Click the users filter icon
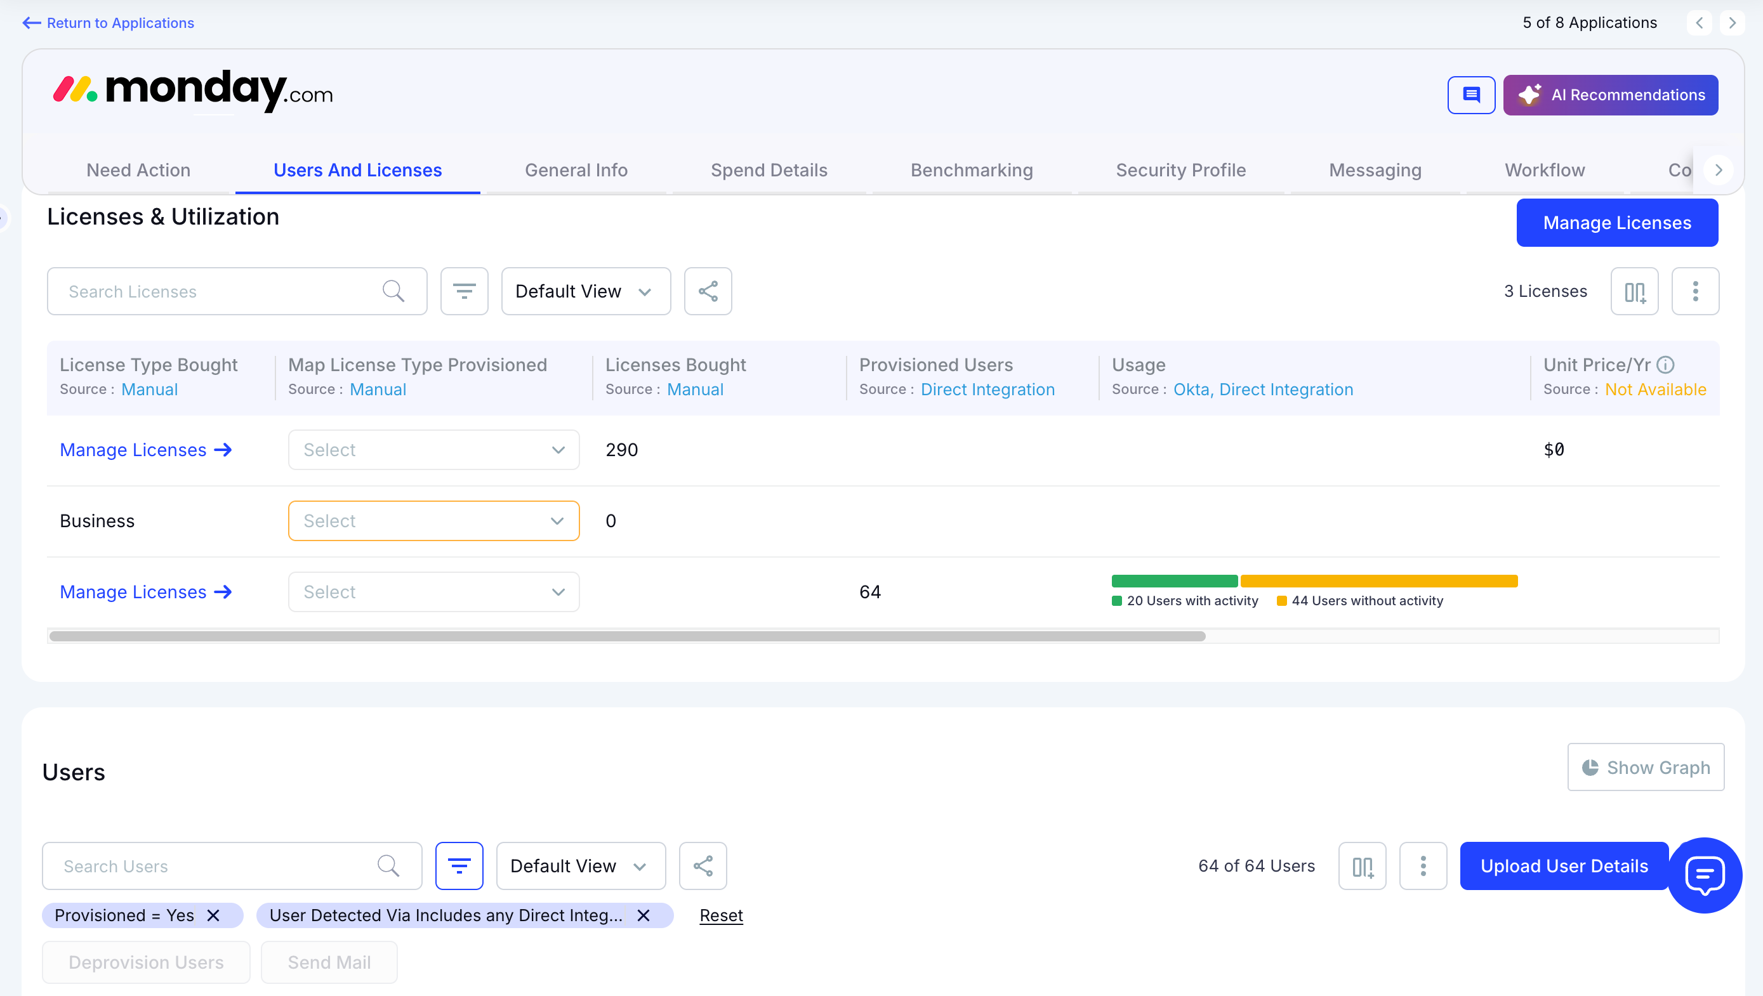Screen dimensions: 1763x996 pyautogui.click(x=459, y=866)
